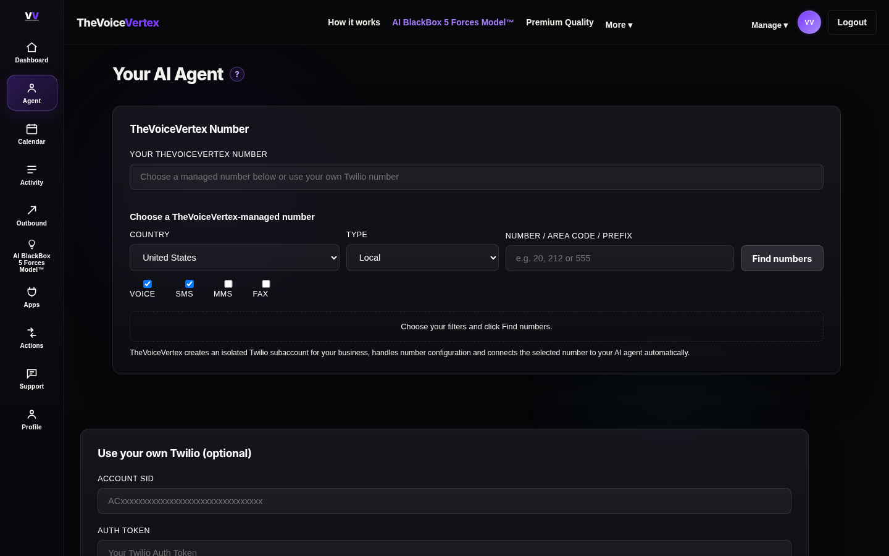The image size is (889, 556).
Task: Open the Type dropdown showing Local
Action: [x=422, y=258]
